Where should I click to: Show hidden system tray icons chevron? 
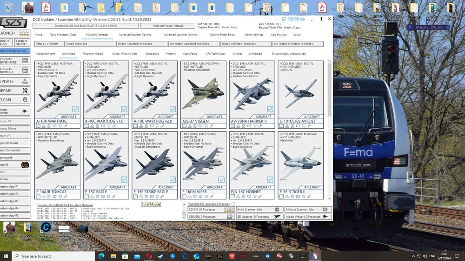click(x=413, y=256)
